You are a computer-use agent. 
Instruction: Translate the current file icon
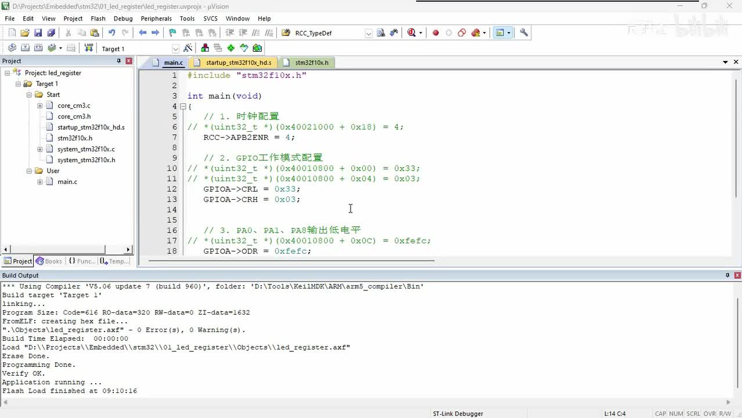point(12,48)
